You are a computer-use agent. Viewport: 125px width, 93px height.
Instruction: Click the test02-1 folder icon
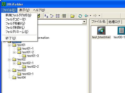[19, 63]
